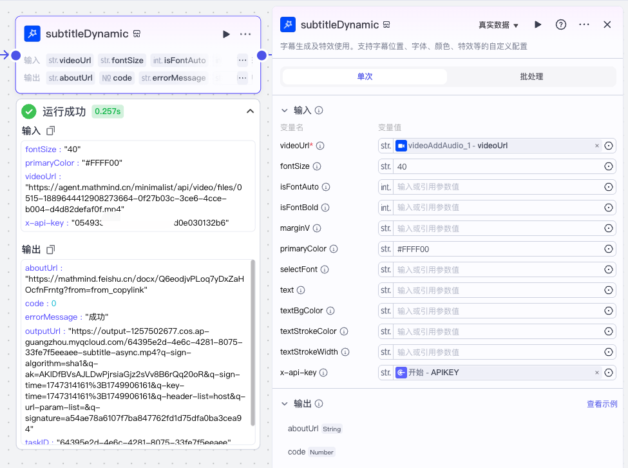This screenshot has height=468, width=628.
Task: Show info for the 输入 section
Action: [319, 110]
